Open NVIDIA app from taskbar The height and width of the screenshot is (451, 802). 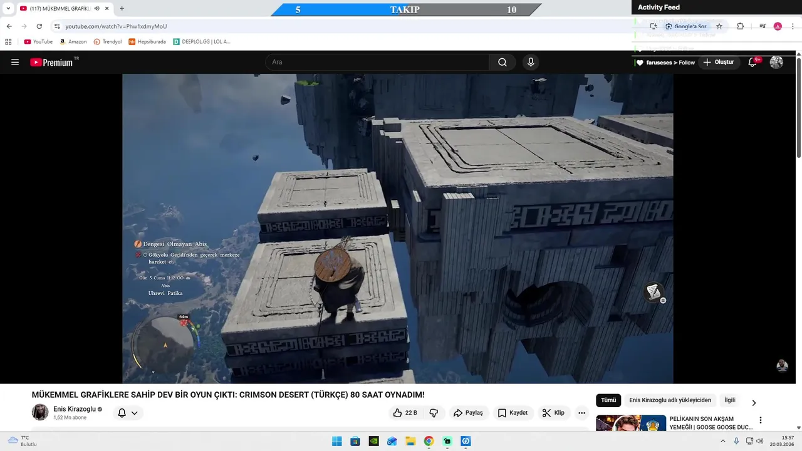click(373, 441)
